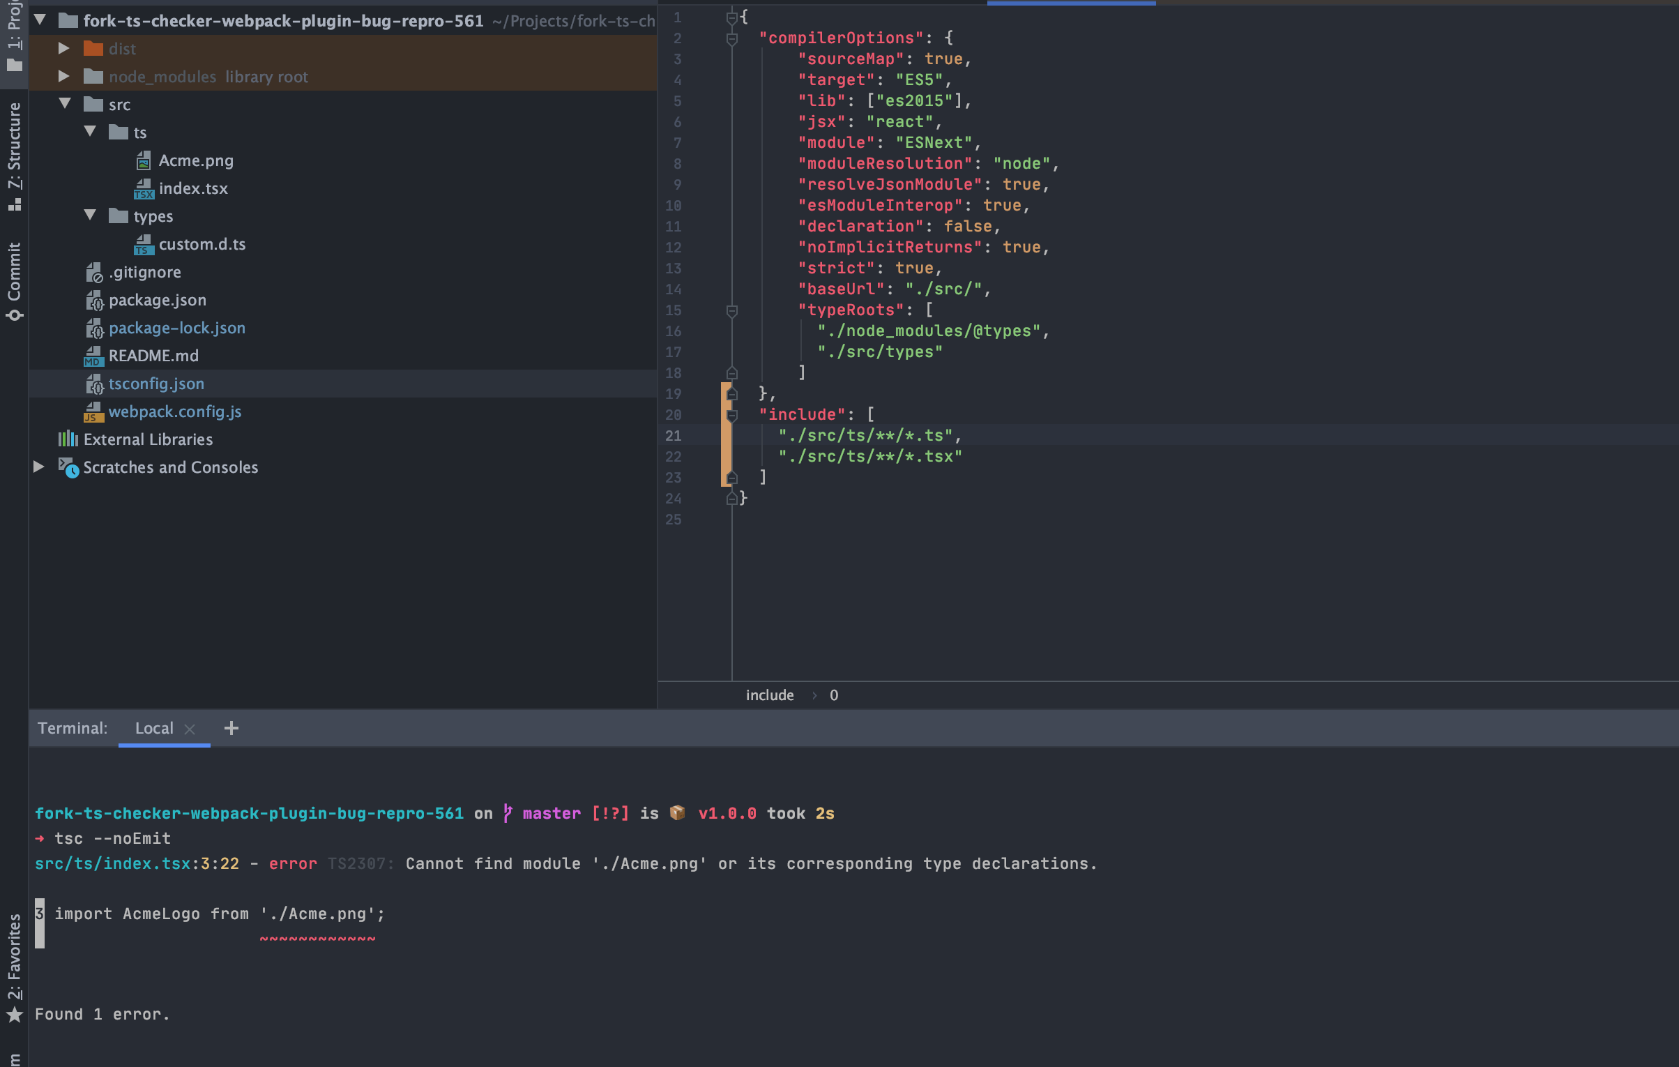Switch to the Local terminal tab
The image size is (1679, 1067).
154,728
